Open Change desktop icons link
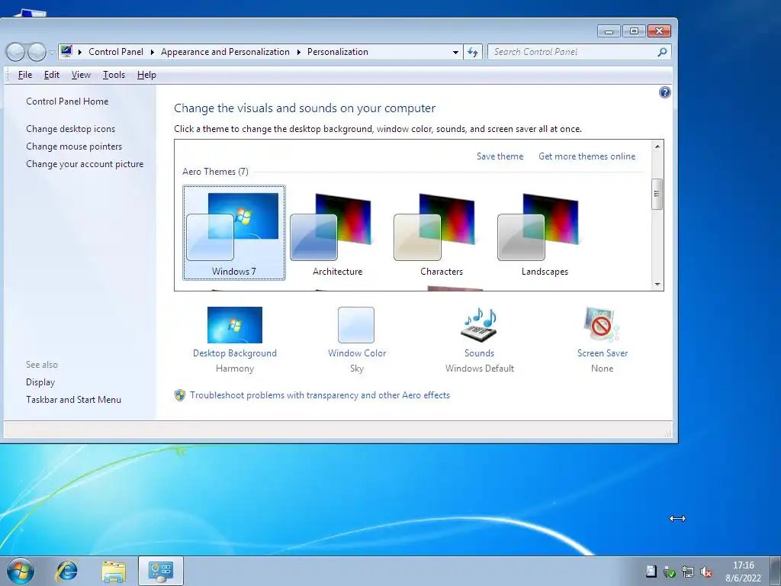The height and width of the screenshot is (586, 781). (70, 128)
